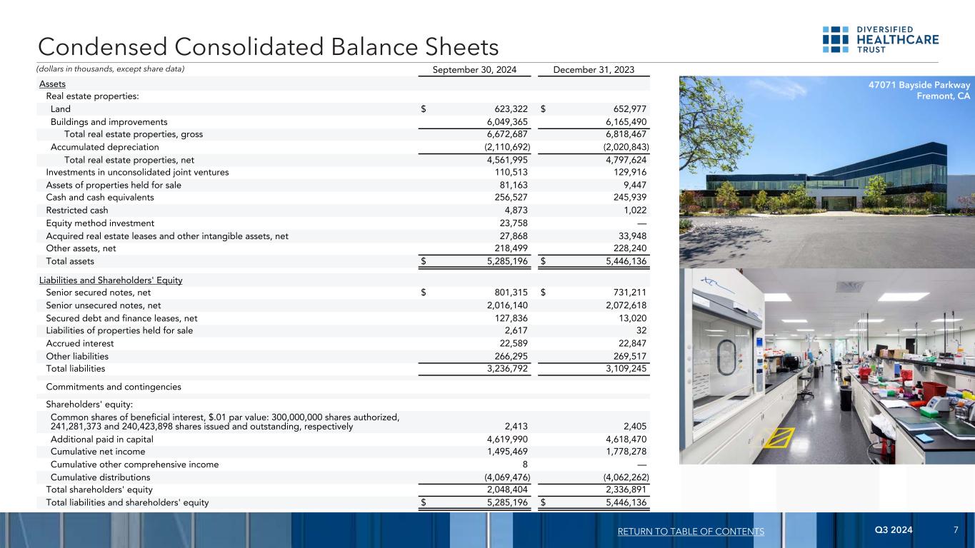
Task: Click the page number 7
Action: pyautogui.click(x=956, y=530)
